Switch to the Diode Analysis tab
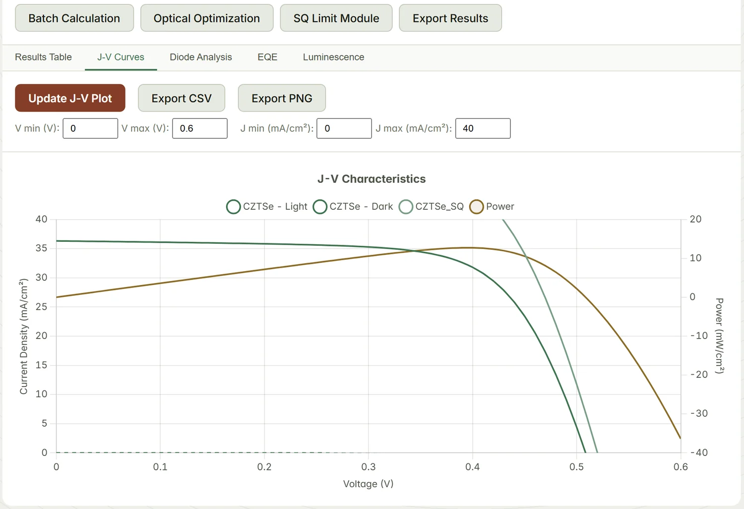Image resolution: width=744 pixels, height=509 pixels. (x=201, y=57)
